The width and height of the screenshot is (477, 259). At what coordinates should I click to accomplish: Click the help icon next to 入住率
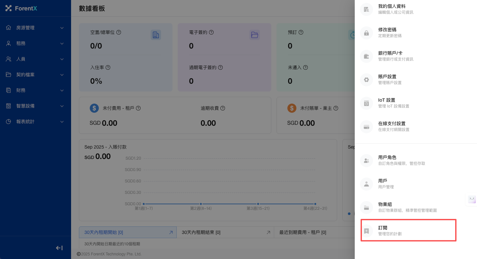point(108,67)
